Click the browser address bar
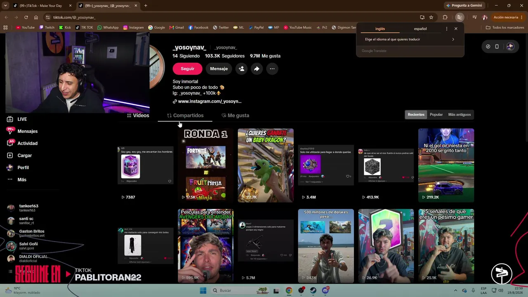Viewport: 528px width, 297px height. [231, 17]
